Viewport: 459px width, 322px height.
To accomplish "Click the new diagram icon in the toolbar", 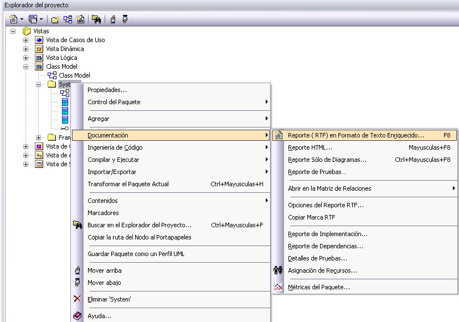I will point(68,19).
